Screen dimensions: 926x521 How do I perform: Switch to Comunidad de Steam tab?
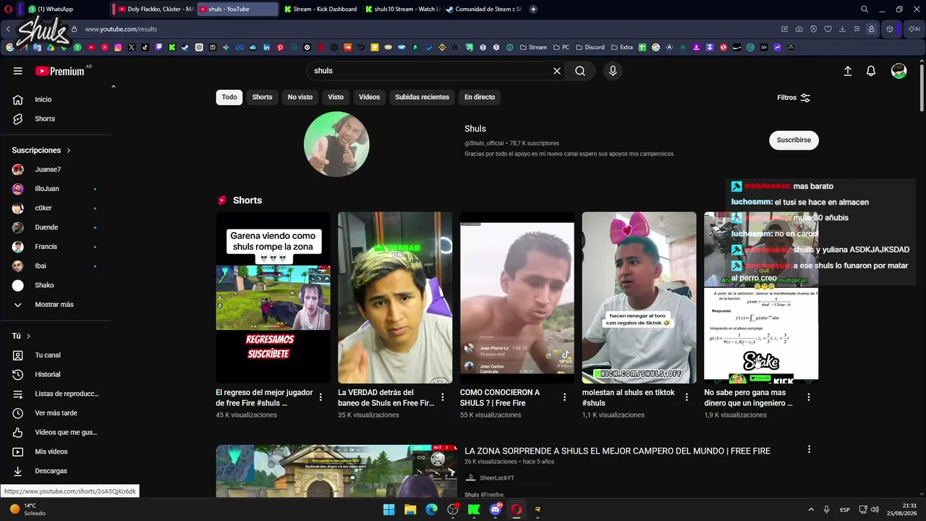coord(483,9)
